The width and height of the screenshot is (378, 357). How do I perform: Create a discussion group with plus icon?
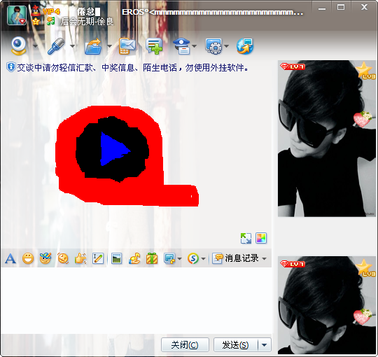point(154,46)
